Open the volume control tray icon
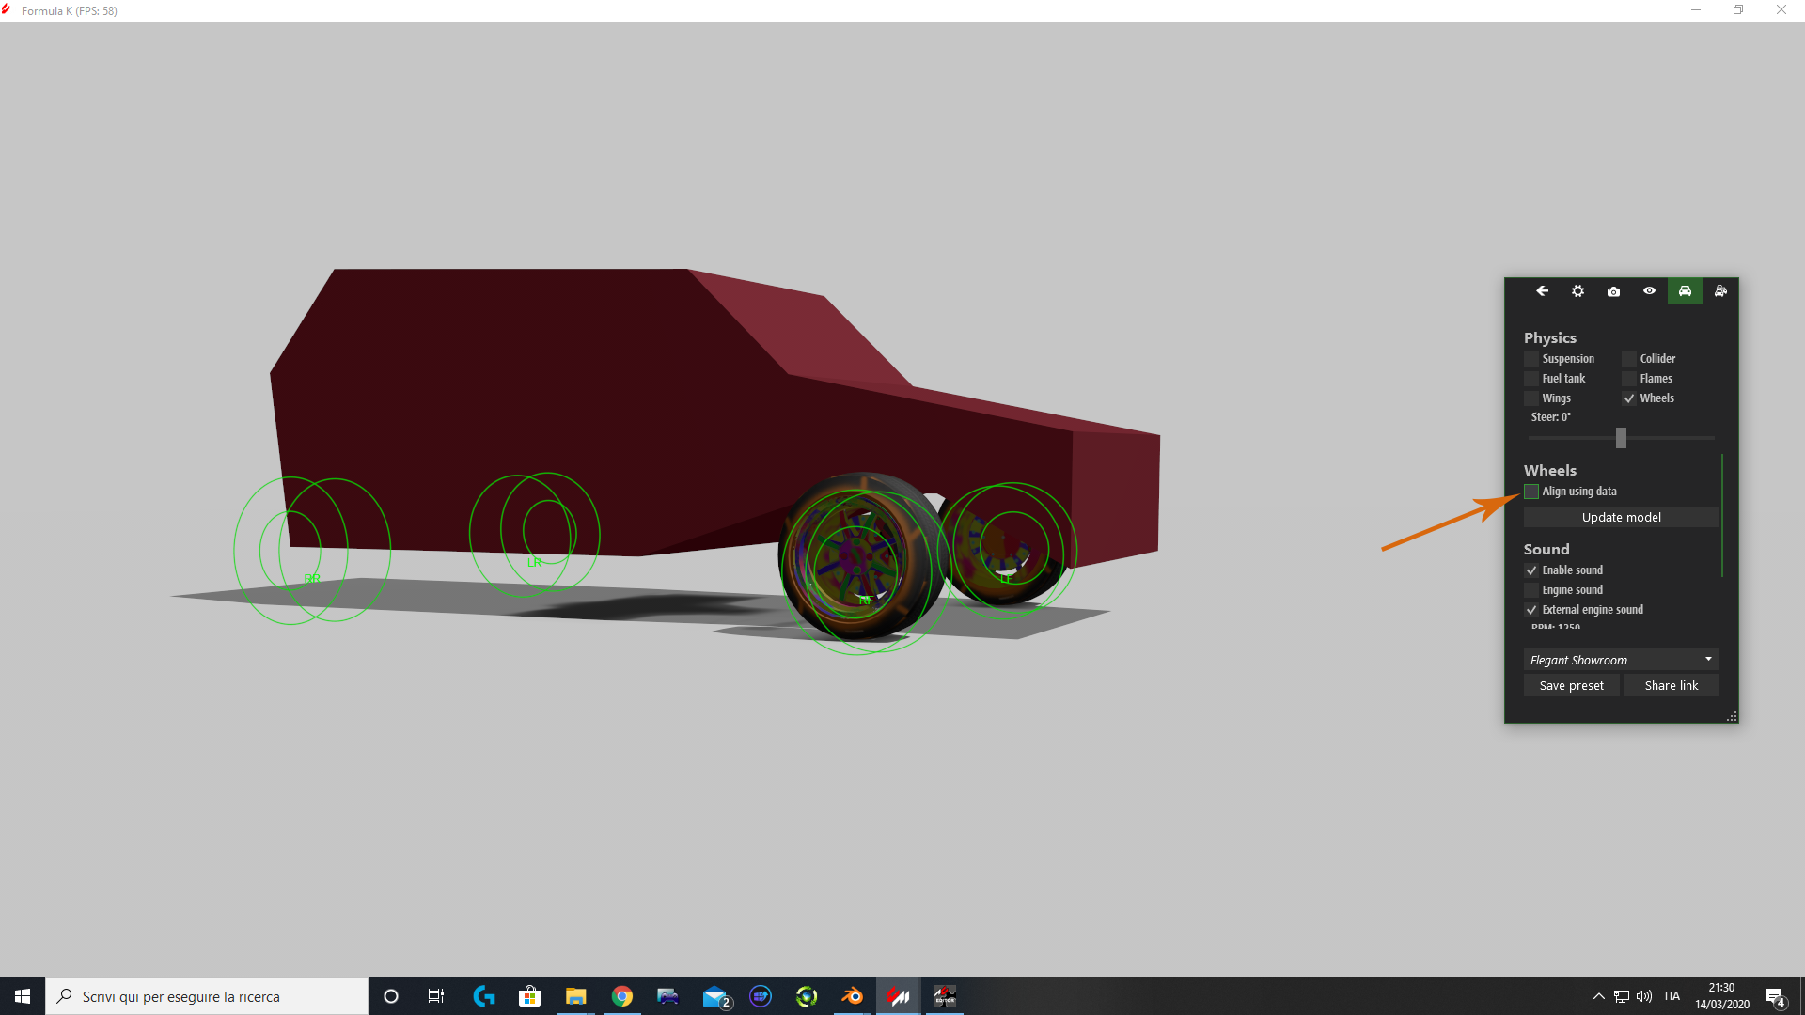This screenshot has height=1015, width=1805. tap(1644, 996)
